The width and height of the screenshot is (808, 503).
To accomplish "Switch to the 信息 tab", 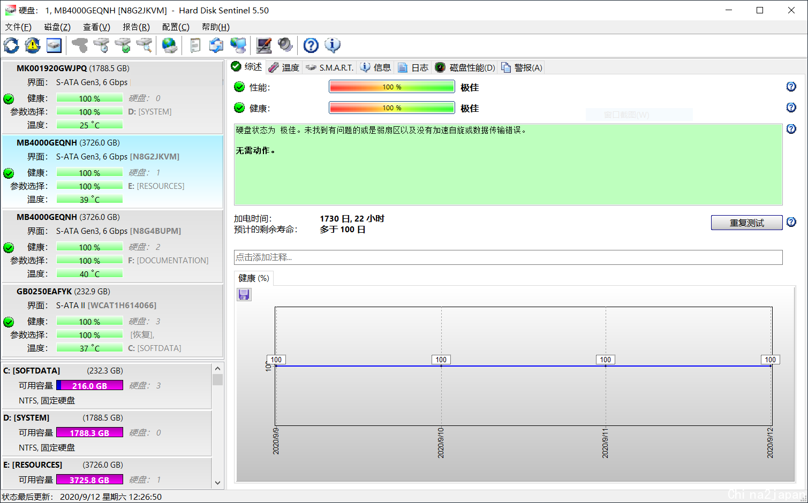I will click(375, 67).
